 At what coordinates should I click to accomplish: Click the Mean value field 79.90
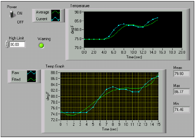click(x=181, y=74)
